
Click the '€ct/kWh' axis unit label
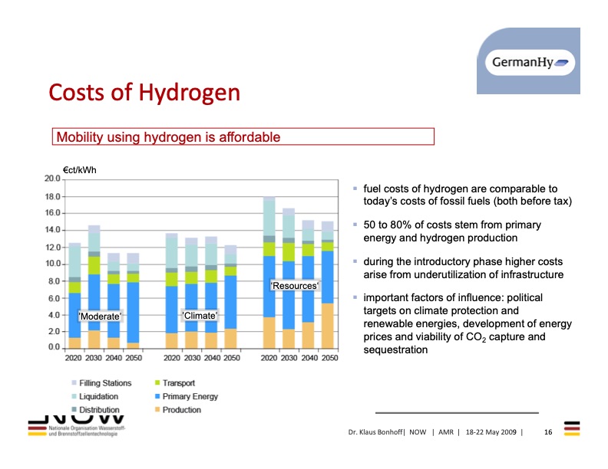pyautogui.click(x=80, y=170)
